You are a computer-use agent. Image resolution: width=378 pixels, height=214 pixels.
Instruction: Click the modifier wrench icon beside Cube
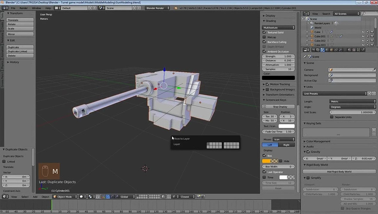tap(331, 32)
